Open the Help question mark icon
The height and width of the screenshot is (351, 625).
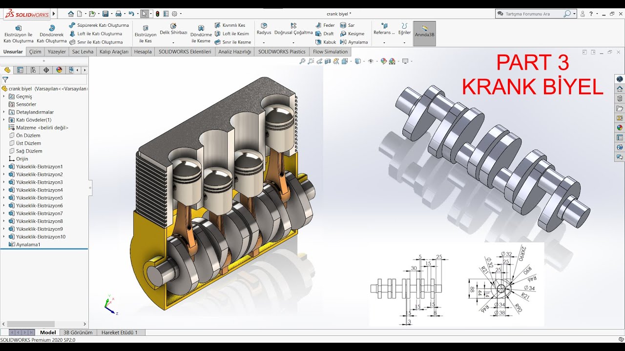[x=591, y=14]
